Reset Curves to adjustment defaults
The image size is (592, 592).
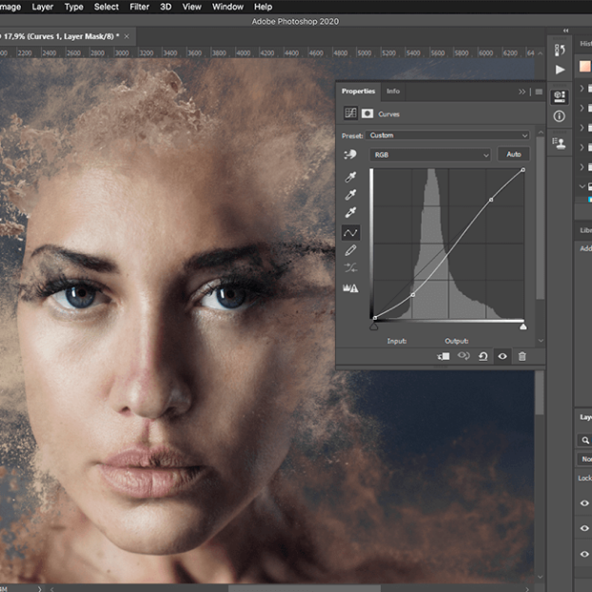[483, 356]
